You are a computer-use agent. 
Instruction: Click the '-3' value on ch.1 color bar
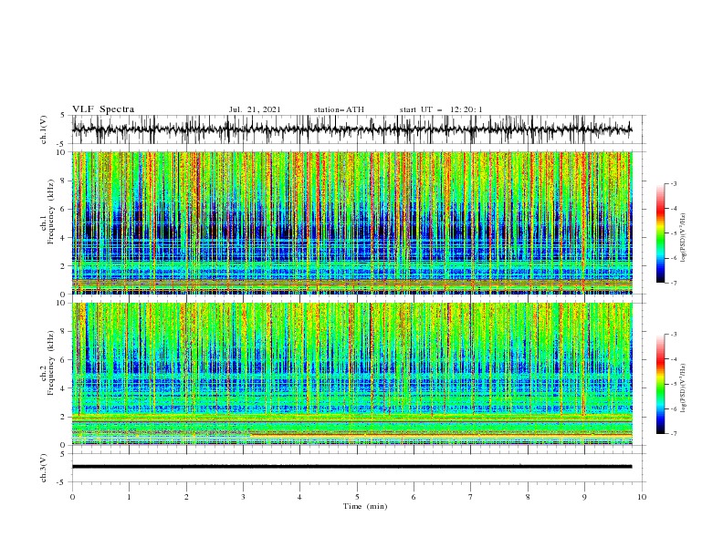(673, 183)
